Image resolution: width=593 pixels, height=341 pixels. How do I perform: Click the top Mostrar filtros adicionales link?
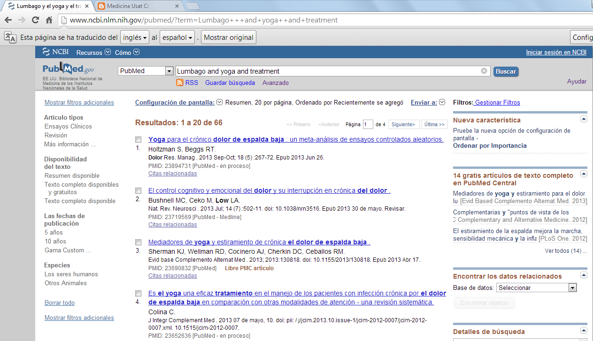pyautogui.click(x=79, y=102)
